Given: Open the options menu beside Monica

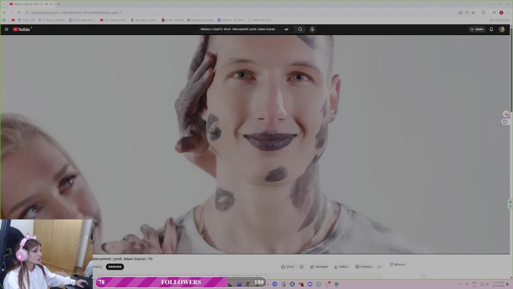Looking at the screenshot, I should click(x=453, y=265).
